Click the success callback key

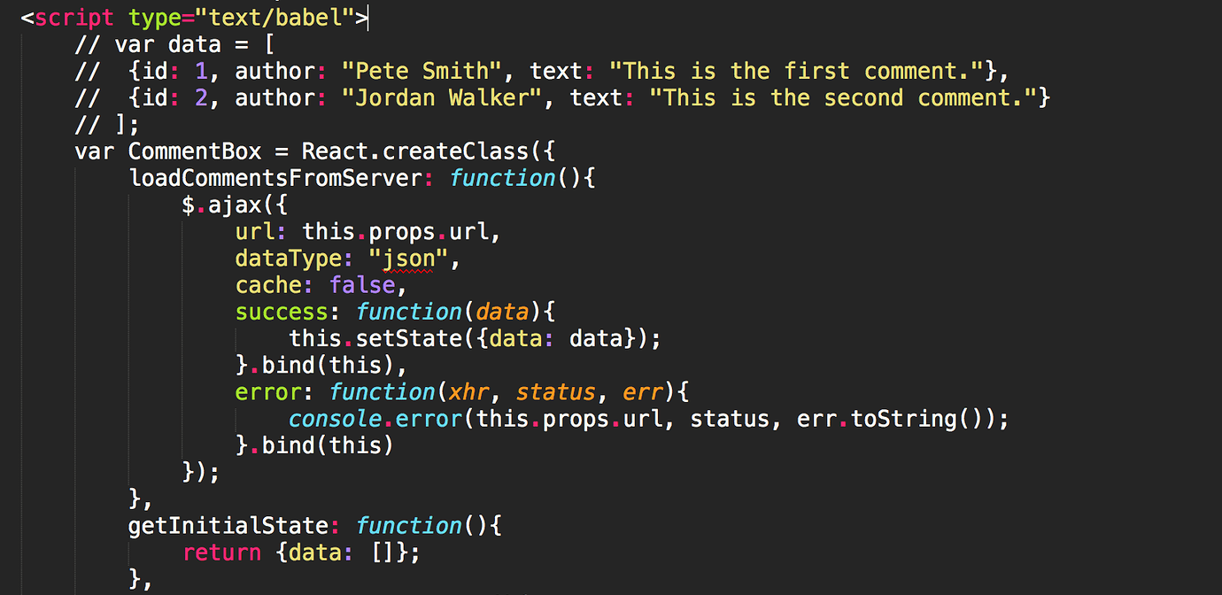(282, 312)
